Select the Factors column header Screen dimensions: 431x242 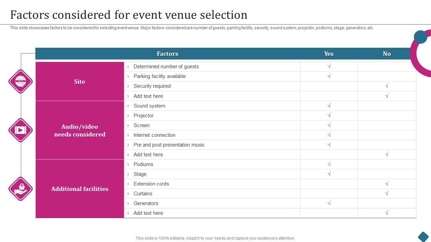click(x=168, y=54)
